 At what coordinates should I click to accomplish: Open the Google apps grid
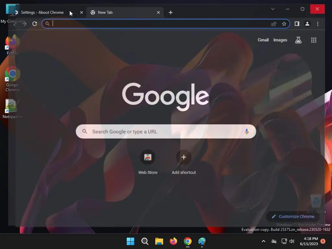tap(314, 40)
